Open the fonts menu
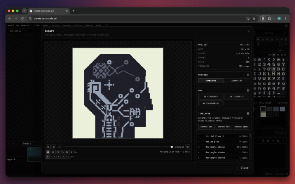The width and height of the screenshot is (295, 184). point(89,25)
